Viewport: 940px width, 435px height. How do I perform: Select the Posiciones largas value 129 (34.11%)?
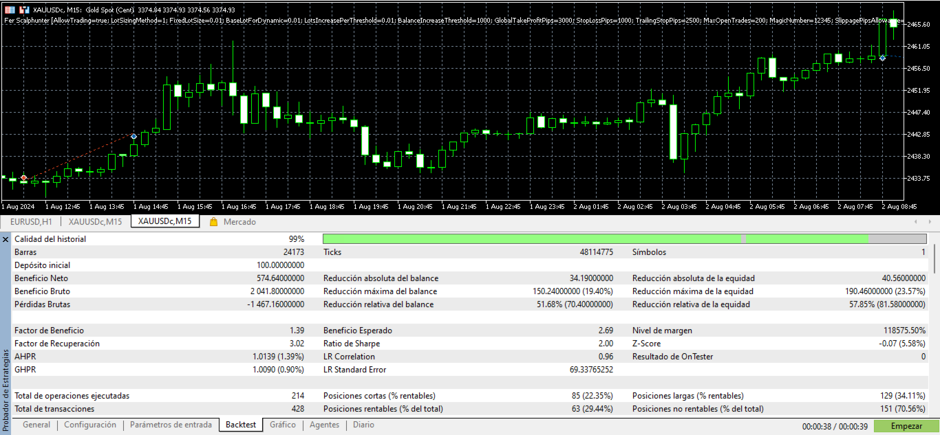(x=902, y=396)
